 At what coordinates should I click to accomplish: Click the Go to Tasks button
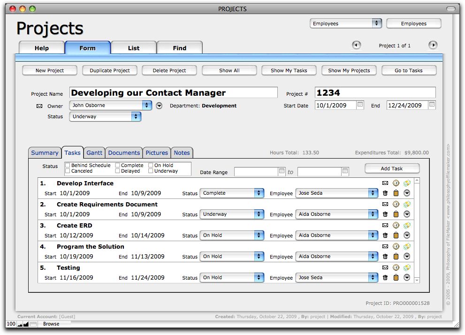[409, 70]
